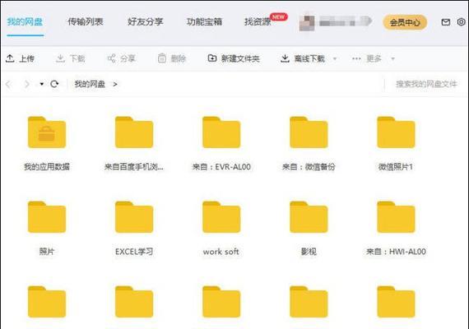
Task: Click the user avatar picture
Action: 307,22
